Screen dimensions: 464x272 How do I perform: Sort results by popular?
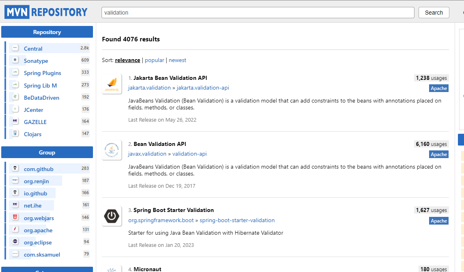155,60
